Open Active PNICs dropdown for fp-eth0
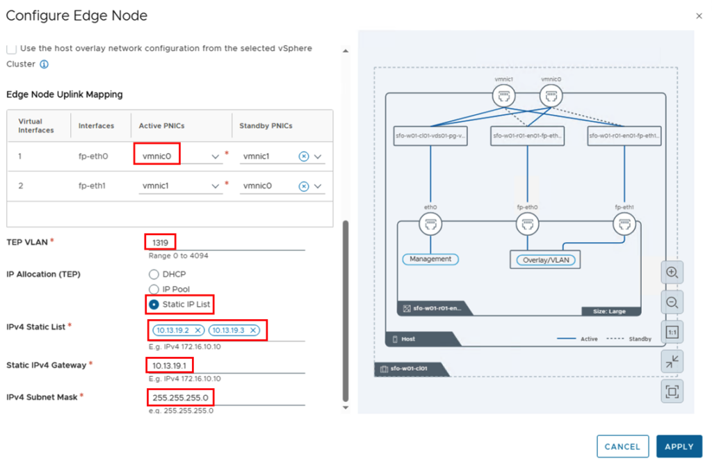Screen dimensions: 712x466 216,157
